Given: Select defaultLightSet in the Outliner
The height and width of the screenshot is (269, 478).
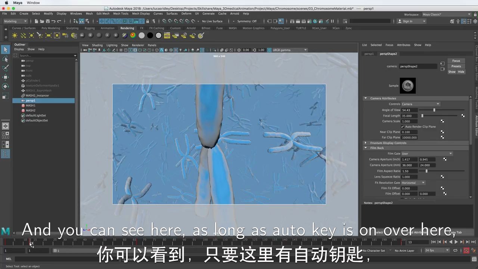Looking at the screenshot, I should [x=36, y=115].
